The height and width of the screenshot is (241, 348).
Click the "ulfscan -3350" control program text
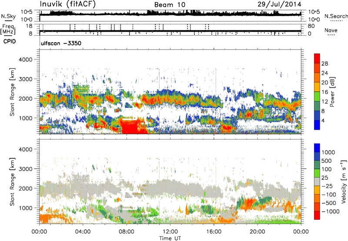61,43
